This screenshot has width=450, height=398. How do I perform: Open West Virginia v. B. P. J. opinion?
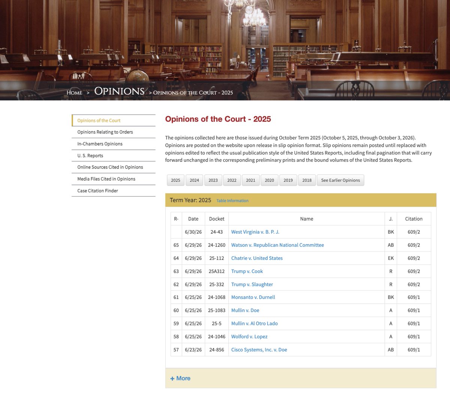click(x=255, y=232)
